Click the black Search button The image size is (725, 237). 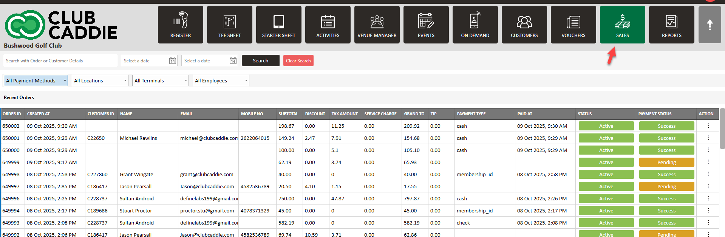[260, 60]
